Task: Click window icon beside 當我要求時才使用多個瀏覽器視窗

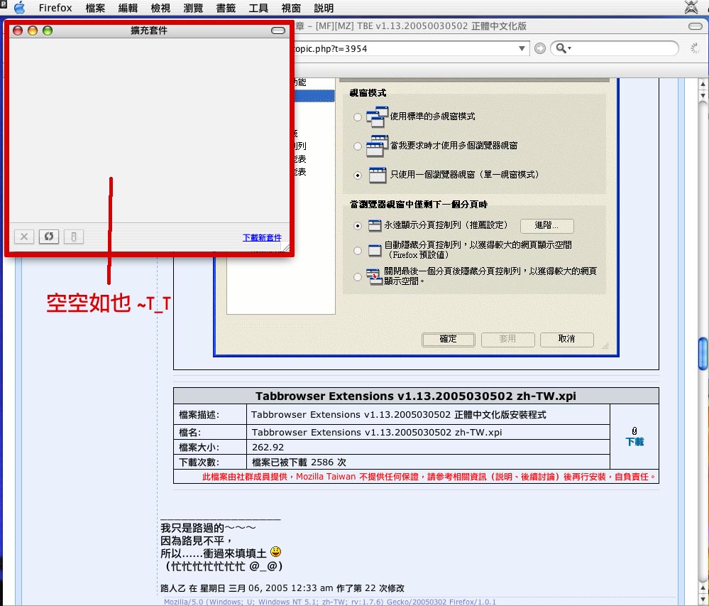Action: click(x=377, y=146)
